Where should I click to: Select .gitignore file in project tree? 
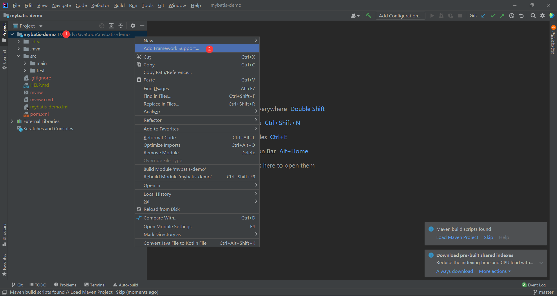pos(41,78)
